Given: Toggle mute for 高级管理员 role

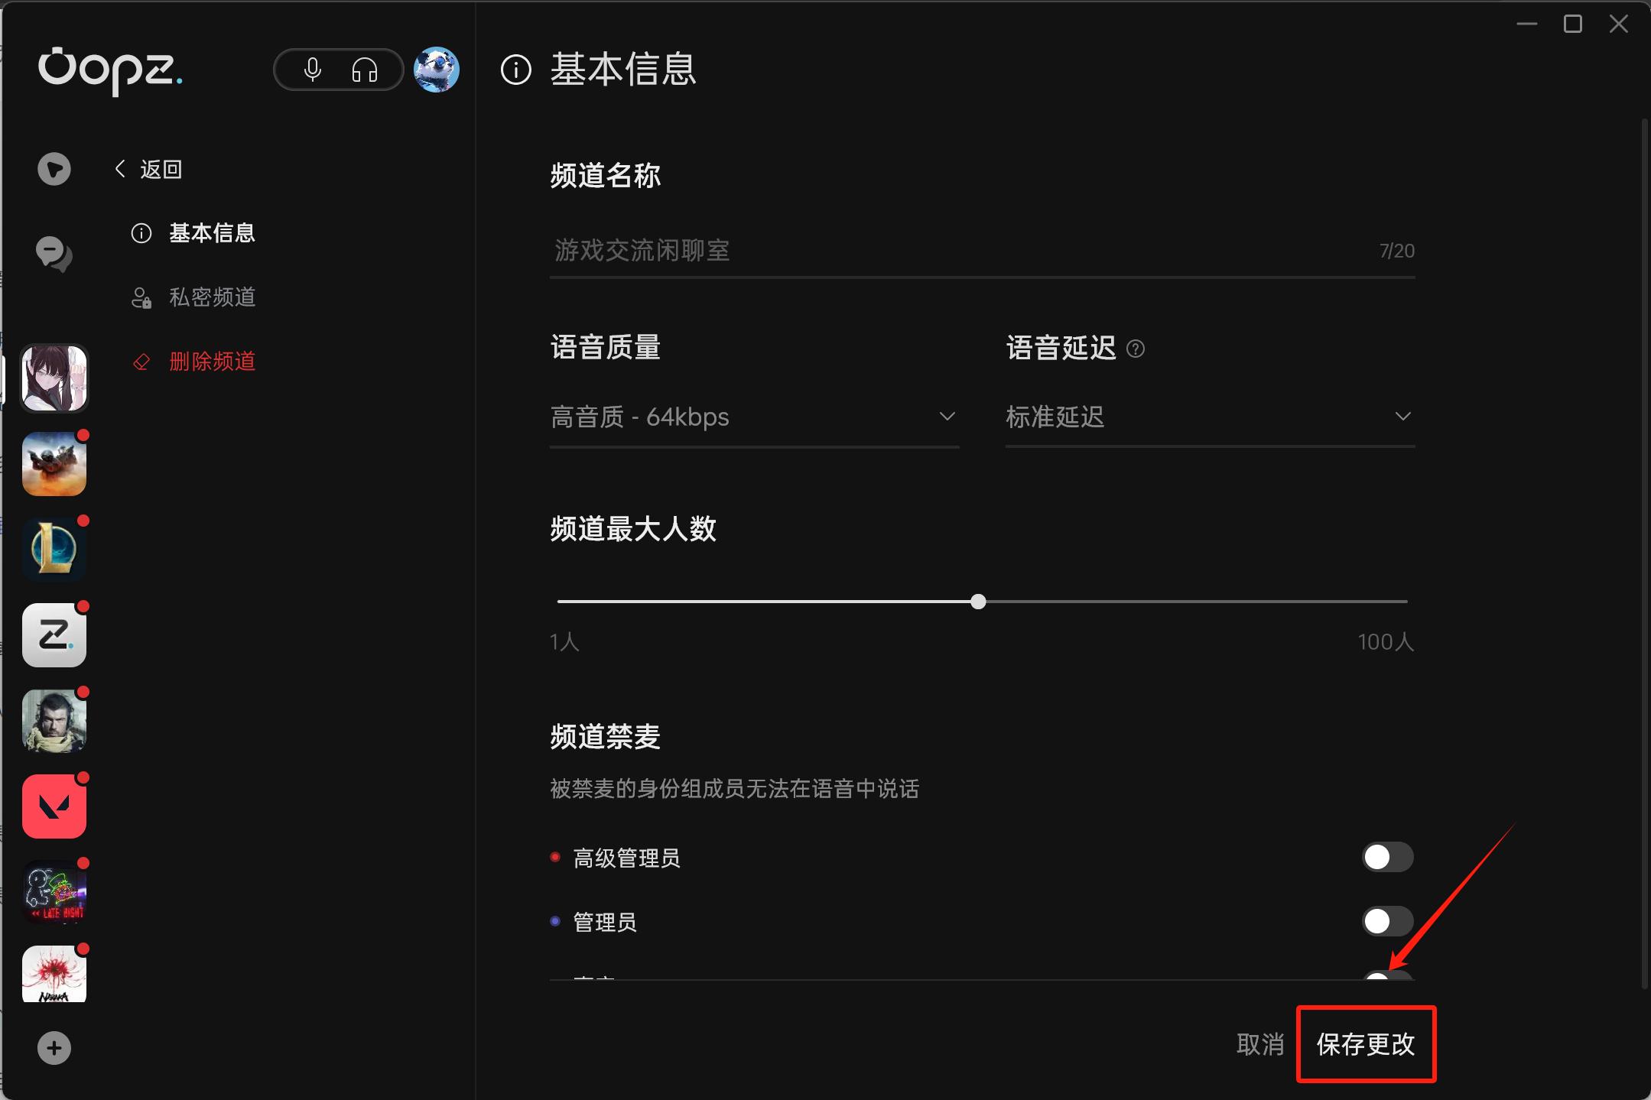Looking at the screenshot, I should (1387, 858).
